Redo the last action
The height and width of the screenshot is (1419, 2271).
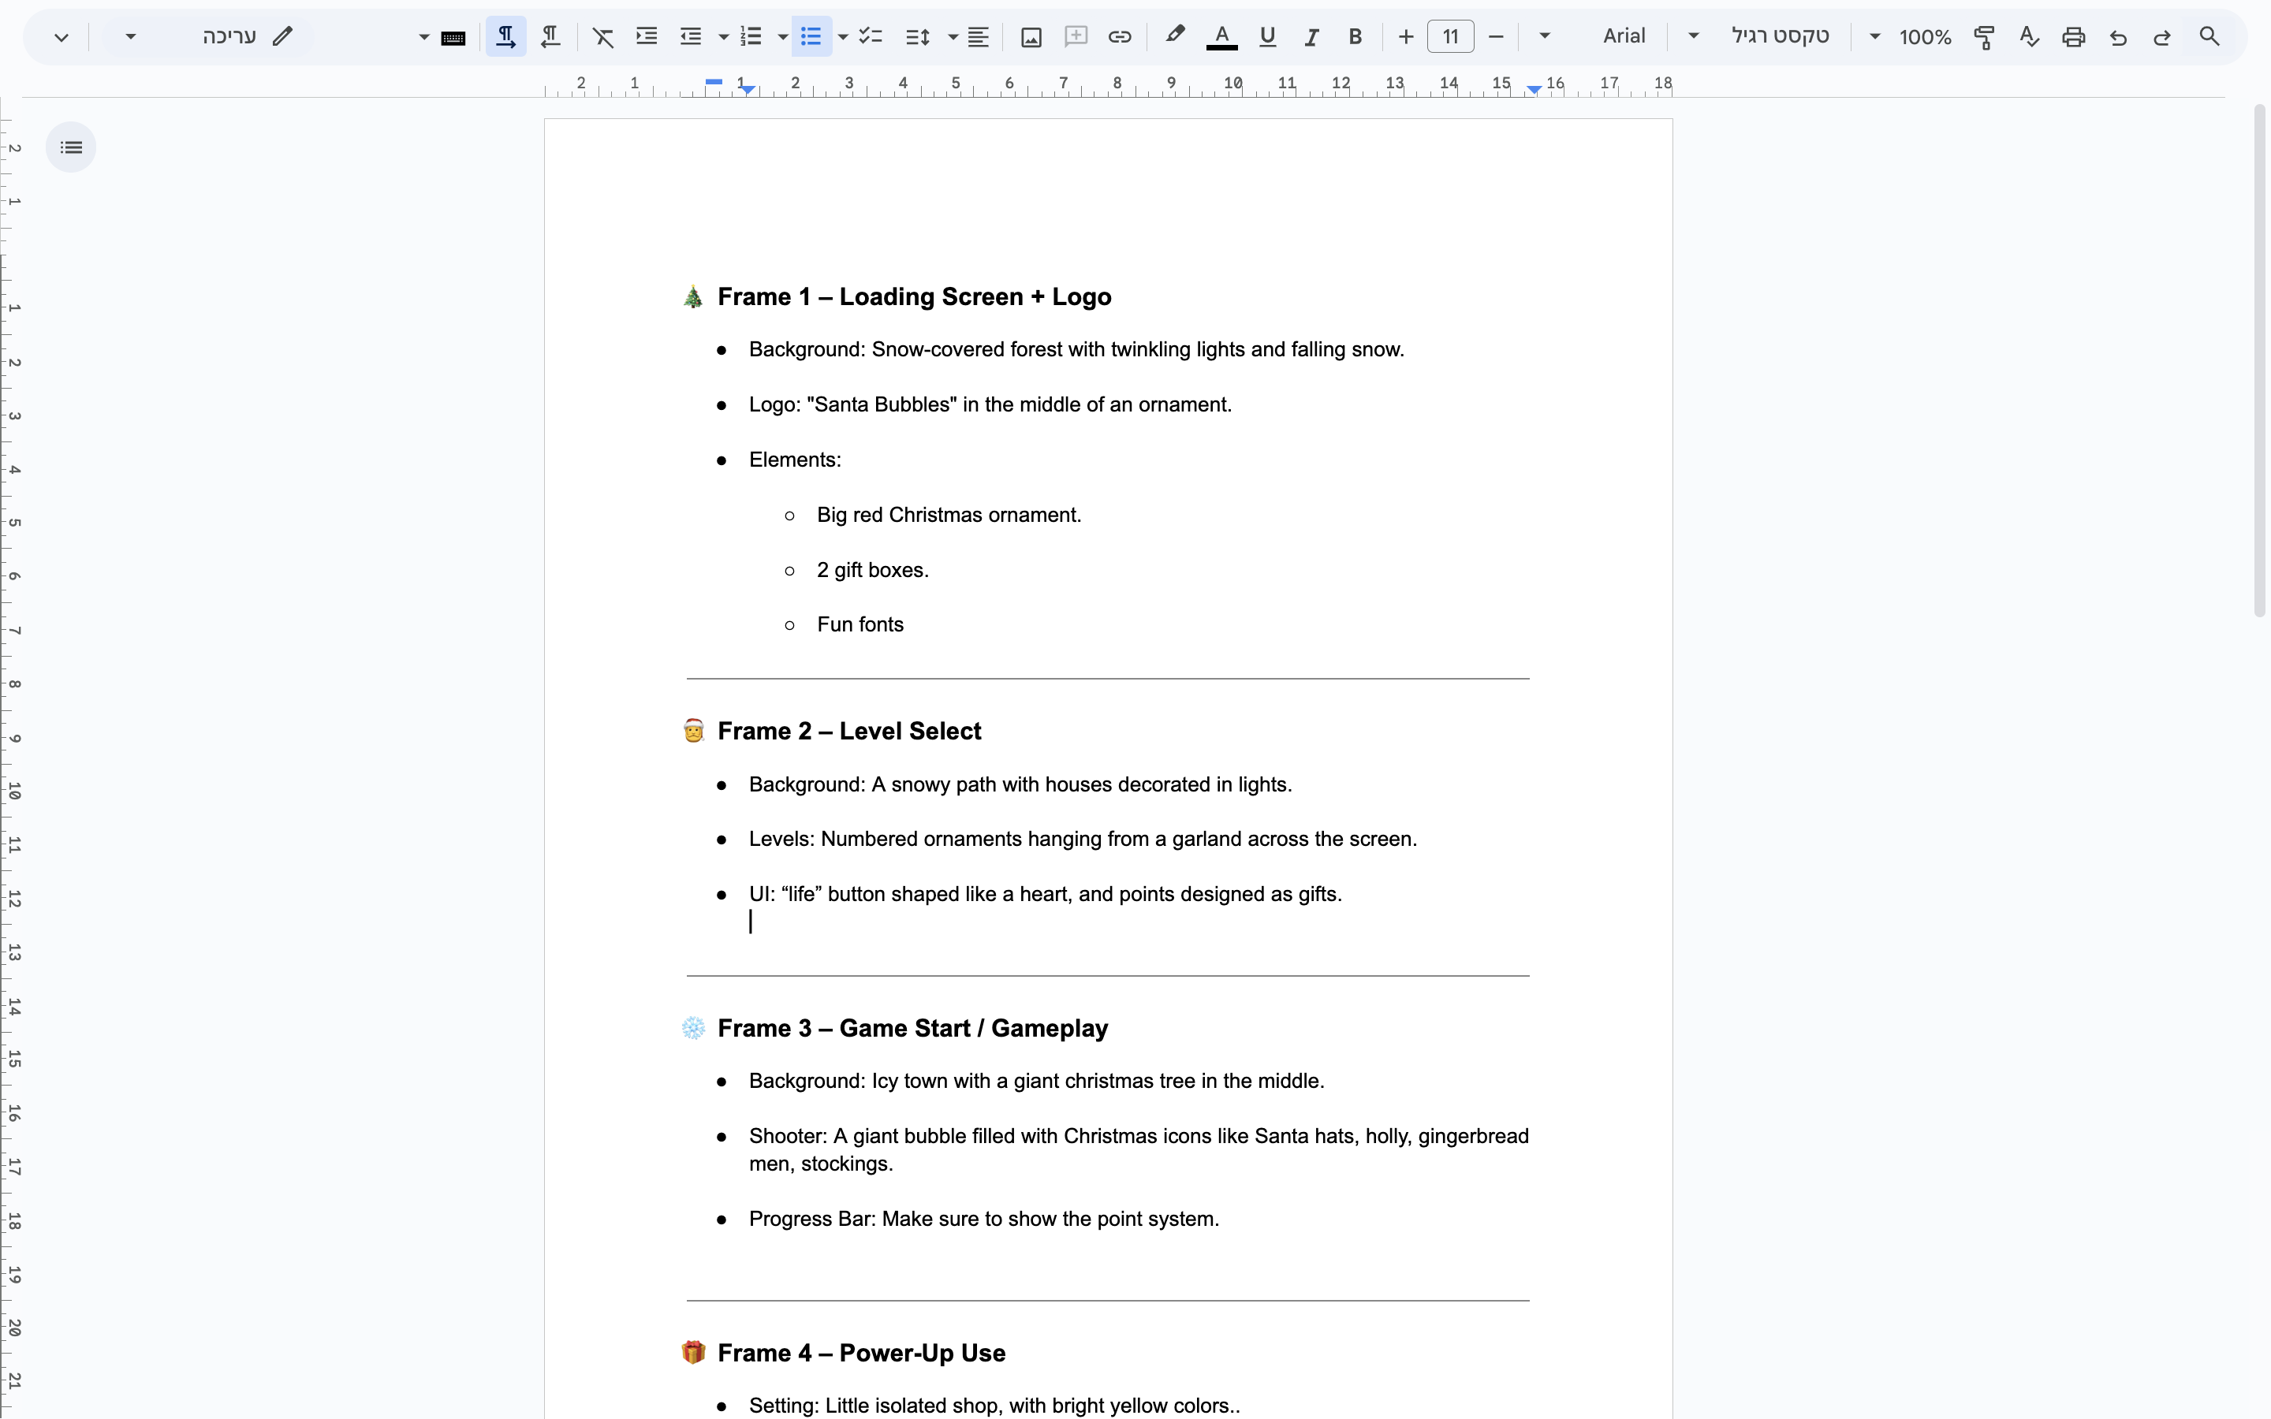(2161, 36)
